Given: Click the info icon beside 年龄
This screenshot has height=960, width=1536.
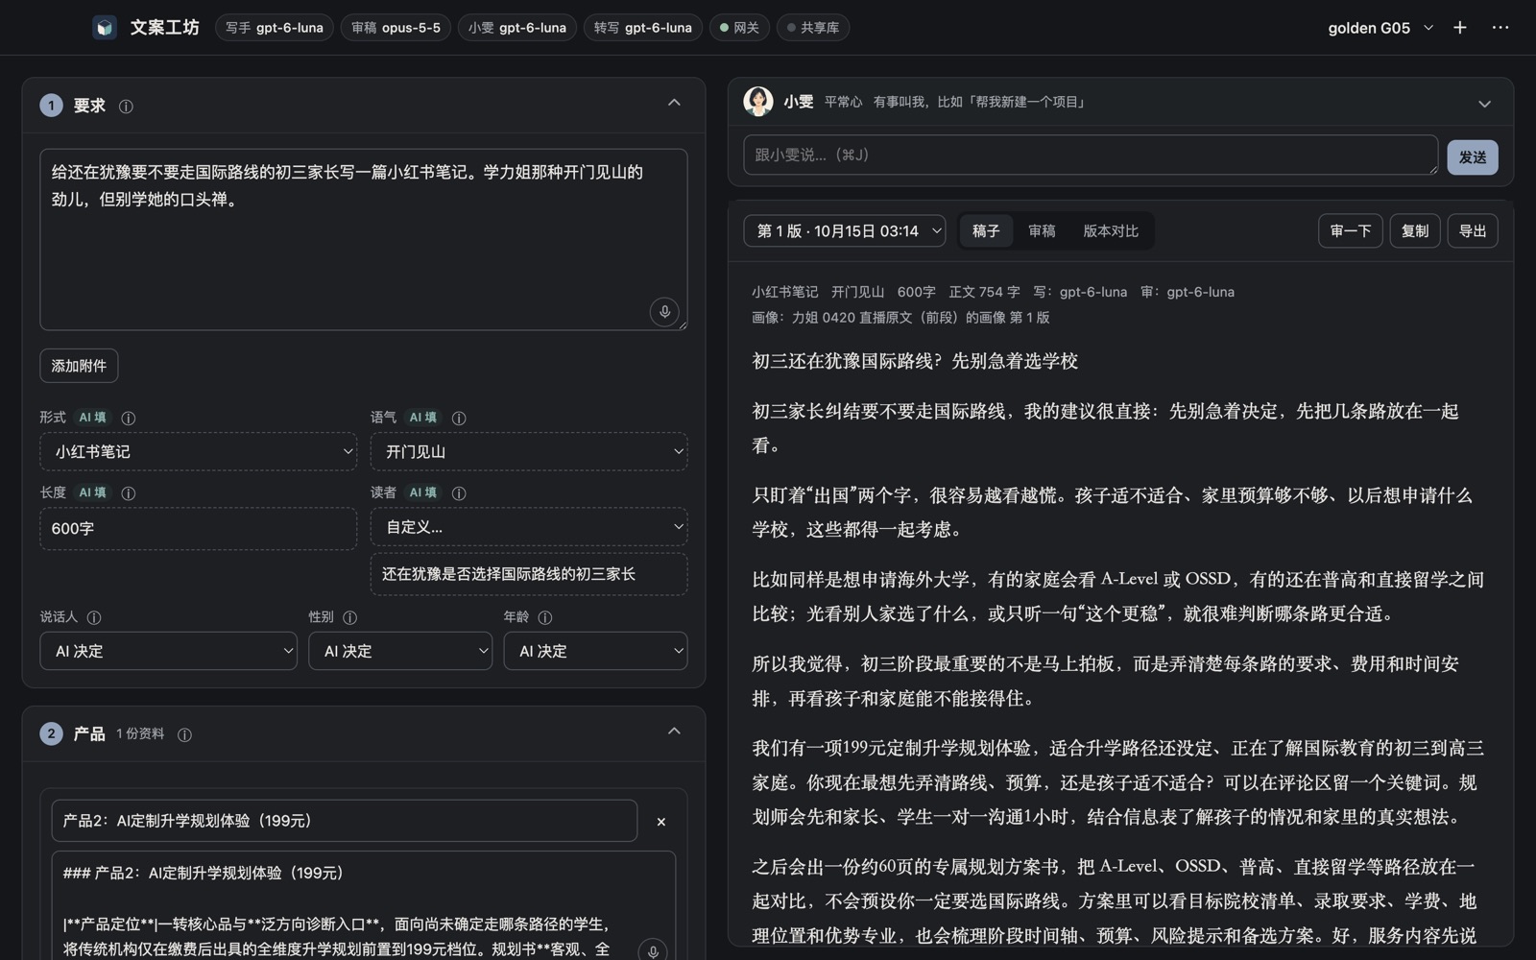Looking at the screenshot, I should [545, 617].
